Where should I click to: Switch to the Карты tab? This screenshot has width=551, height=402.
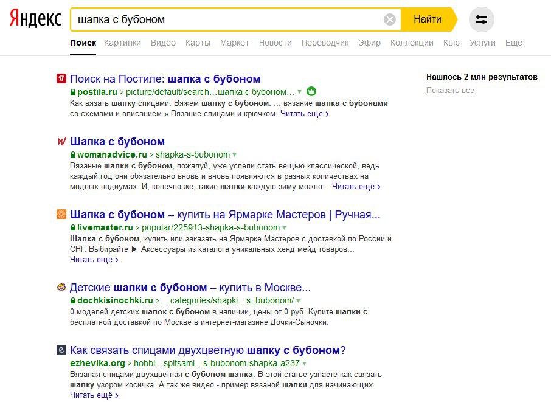pyautogui.click(x=198, y=43)
